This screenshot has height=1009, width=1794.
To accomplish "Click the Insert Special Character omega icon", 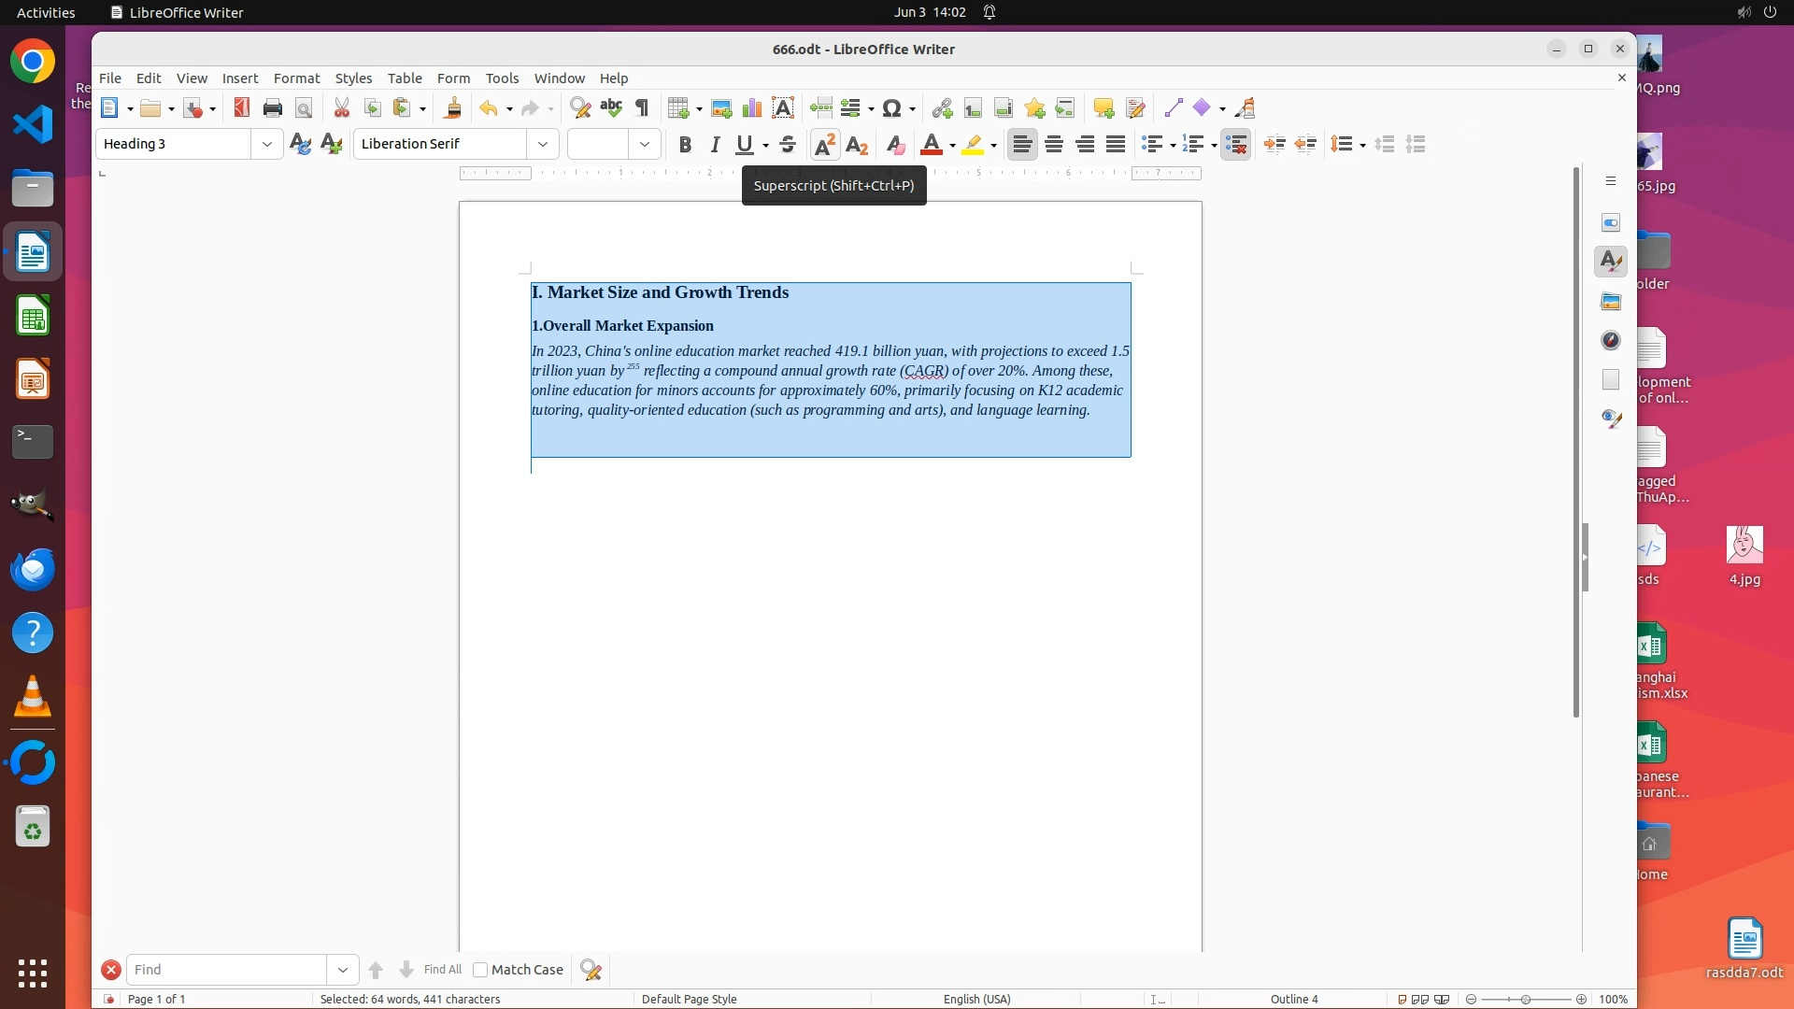I will [891, 108].
